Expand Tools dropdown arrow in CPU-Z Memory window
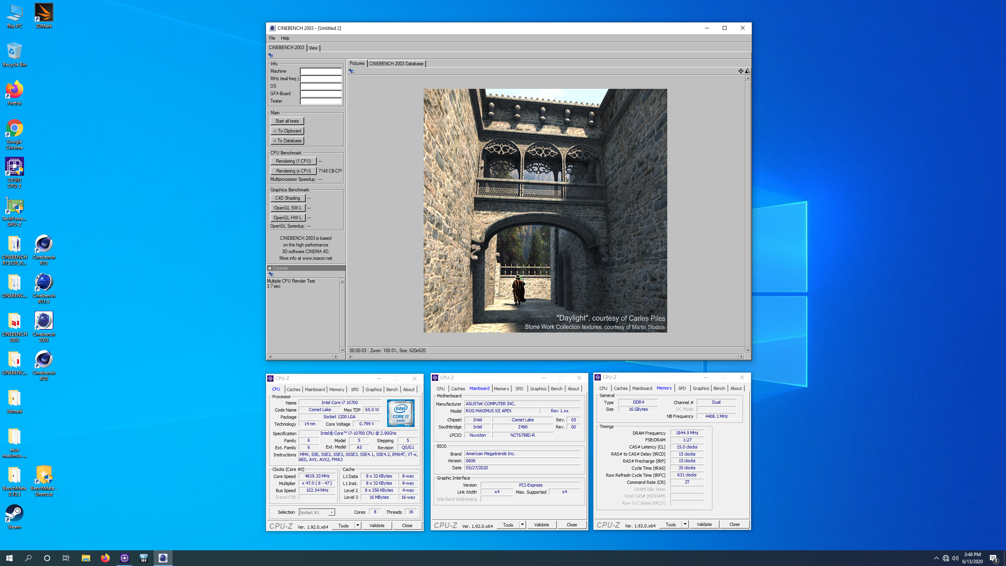Image resolution: width=1006 pixels, height=566 pixels. point(685,524)
